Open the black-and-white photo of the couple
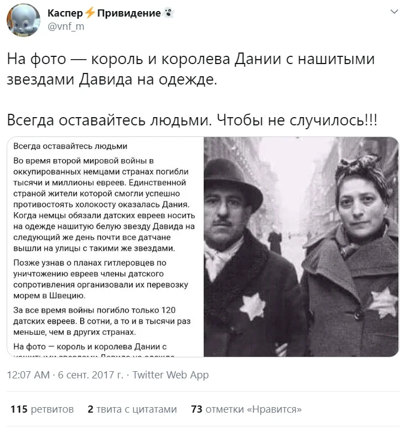Viewport: 409px width, 427px height. tap(301, 247)
